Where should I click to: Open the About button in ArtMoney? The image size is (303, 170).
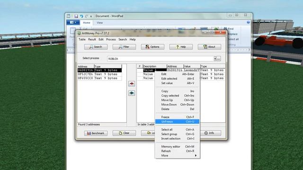[x=209, y=47]
